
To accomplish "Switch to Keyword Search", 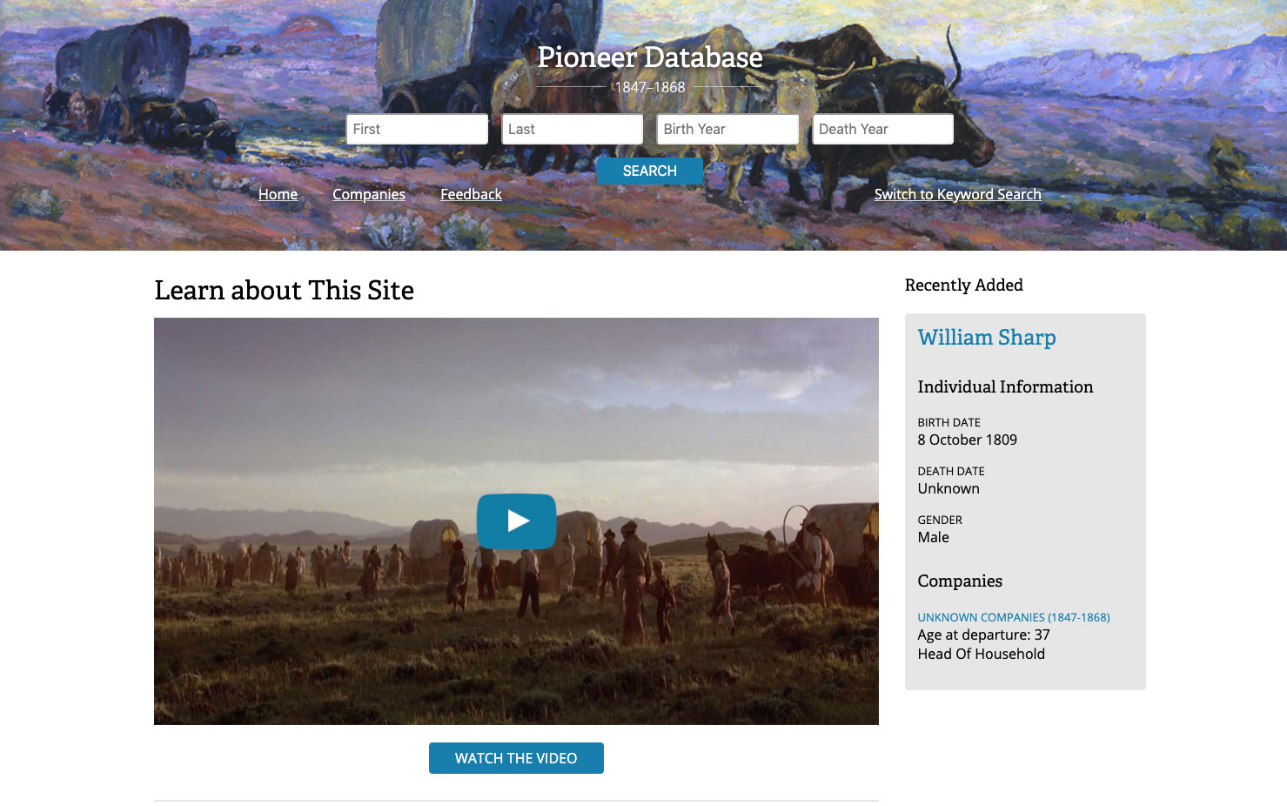I will (x=957, y=194).
